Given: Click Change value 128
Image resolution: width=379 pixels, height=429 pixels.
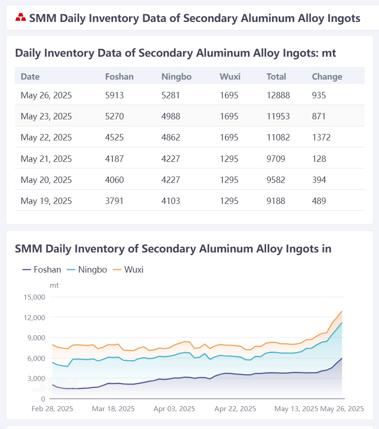Looking at the screenshot, I should point(319,159).
